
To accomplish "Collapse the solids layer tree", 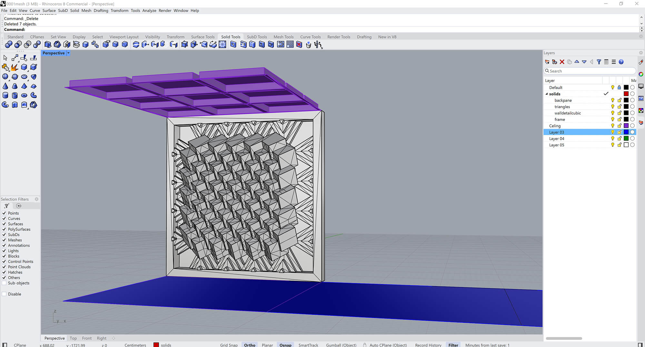I will (547, 94).
